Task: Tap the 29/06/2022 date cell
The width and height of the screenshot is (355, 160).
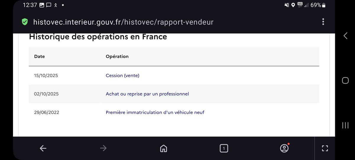Action: (x=46, y=112)
